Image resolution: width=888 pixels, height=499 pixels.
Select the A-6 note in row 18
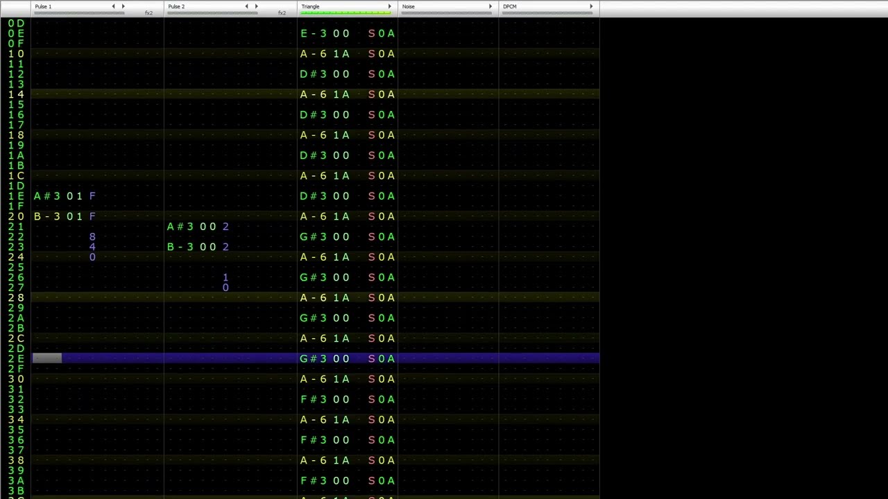[x=313, y=135]
